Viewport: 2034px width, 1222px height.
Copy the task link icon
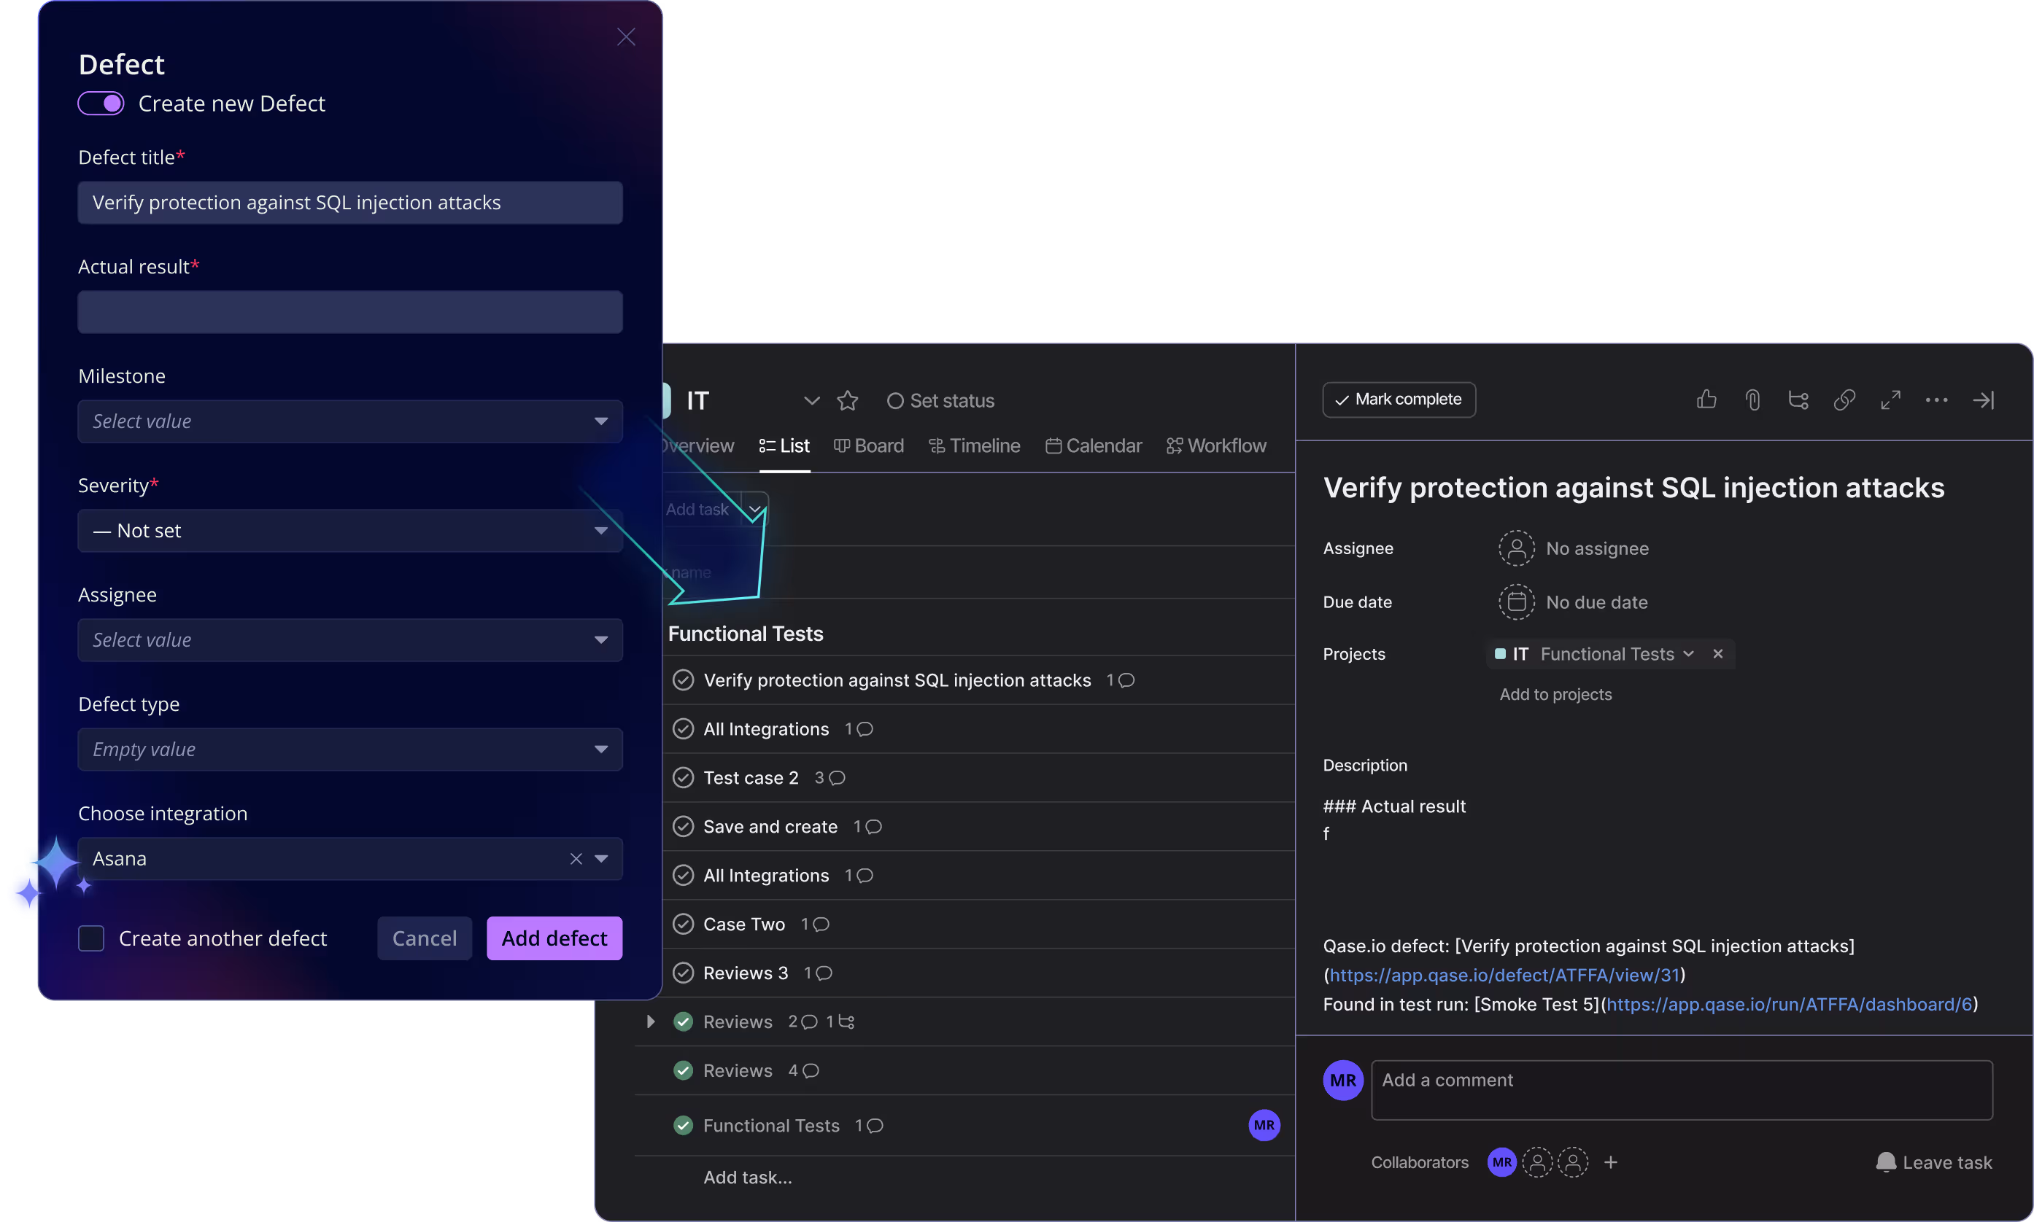pos(1844,400)
